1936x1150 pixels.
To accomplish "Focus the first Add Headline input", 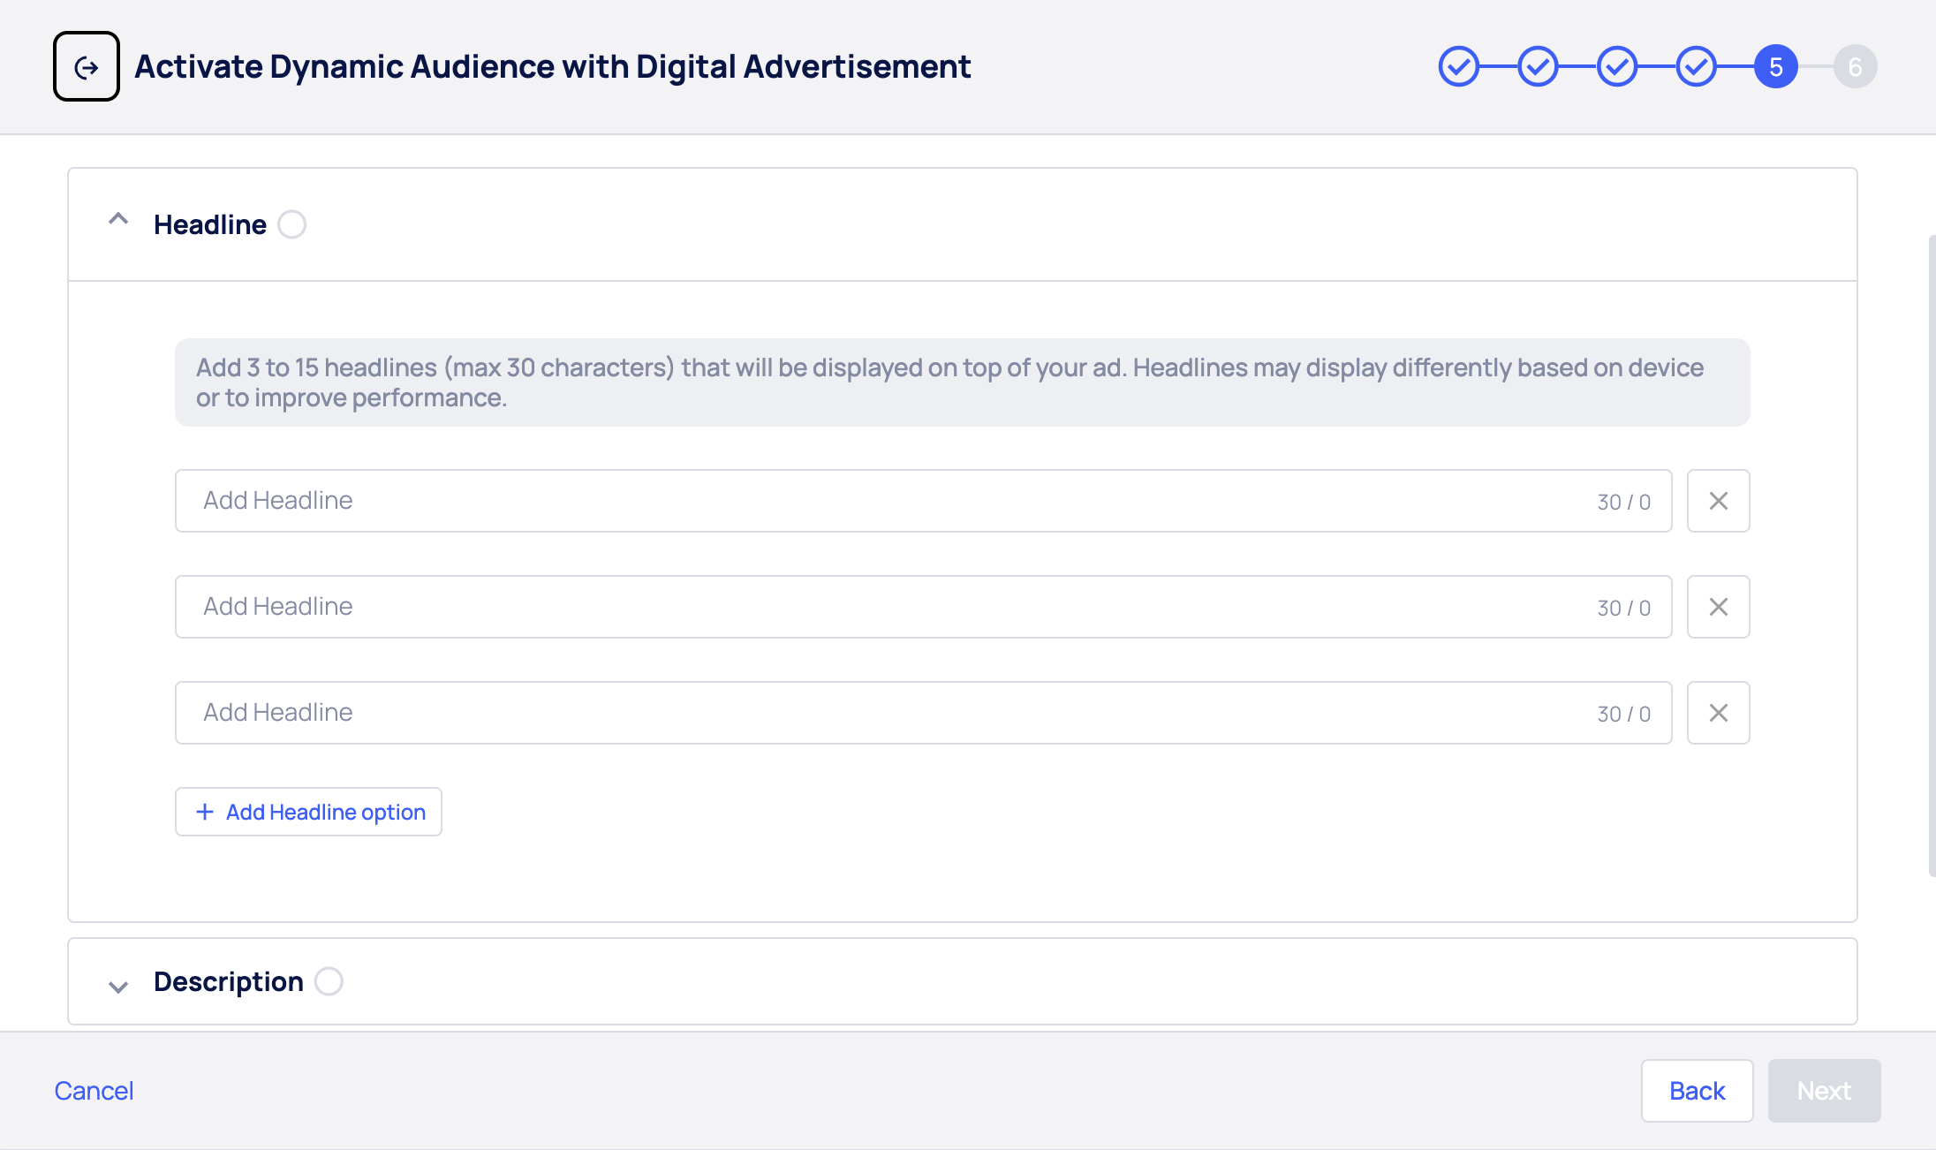I will [x=883, y=501].
